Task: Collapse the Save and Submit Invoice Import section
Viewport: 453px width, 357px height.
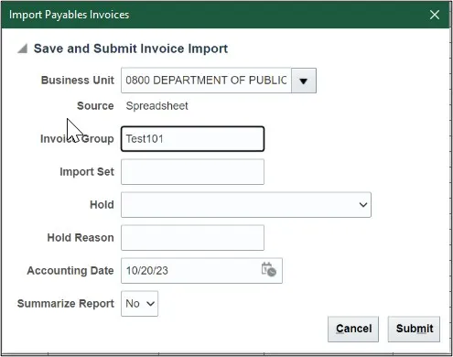Action: tap(22, 49)
